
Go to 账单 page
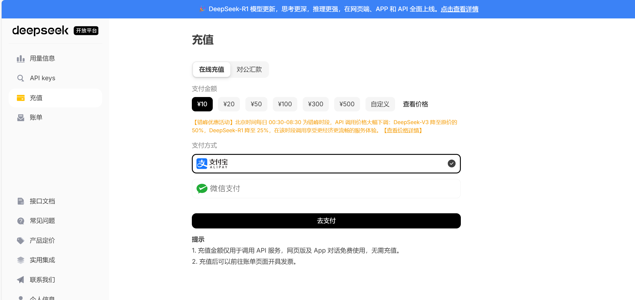(x=55, y=118)
